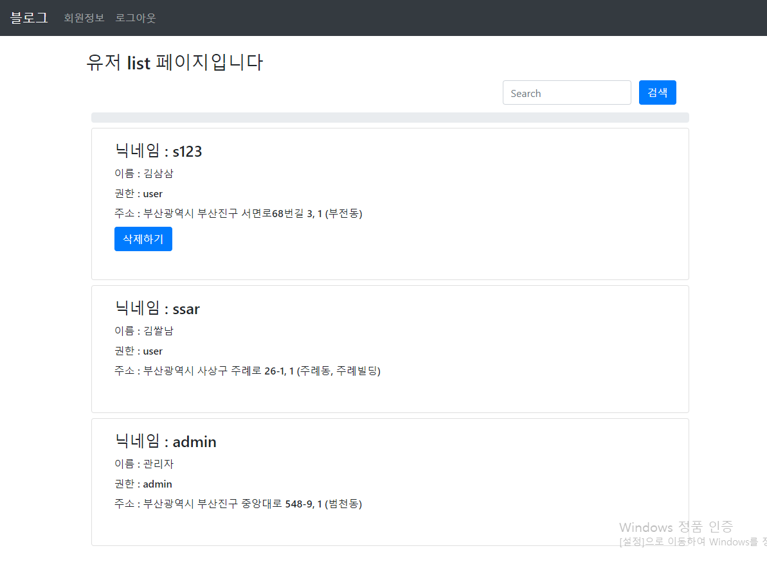Click the admin card's 범천동 address line

pyautogui.click(x=239, y=504)
